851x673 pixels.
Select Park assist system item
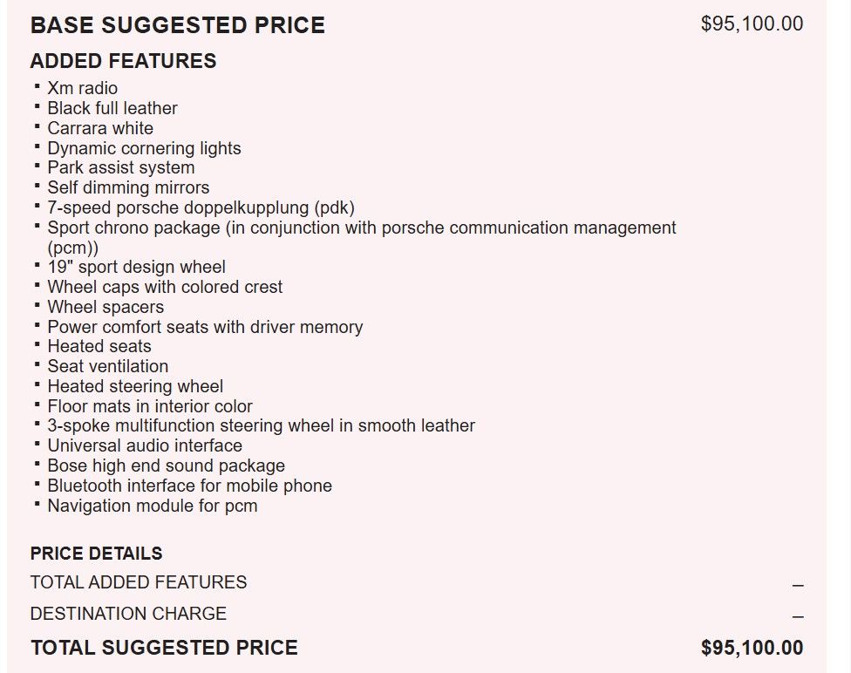point(121,167)
